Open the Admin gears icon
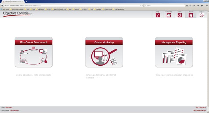209x113 pixels. 180,15
